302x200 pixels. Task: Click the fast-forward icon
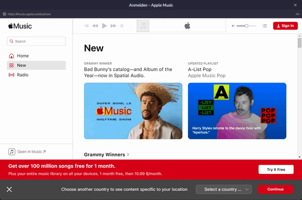pos(113,26)
